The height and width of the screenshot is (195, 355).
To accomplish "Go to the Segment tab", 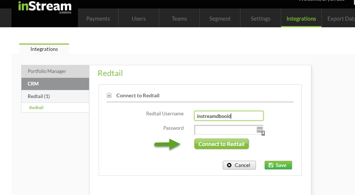I will click(220, 18).
